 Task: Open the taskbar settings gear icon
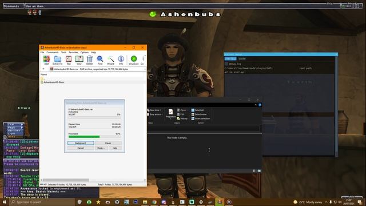pos(201,202)
